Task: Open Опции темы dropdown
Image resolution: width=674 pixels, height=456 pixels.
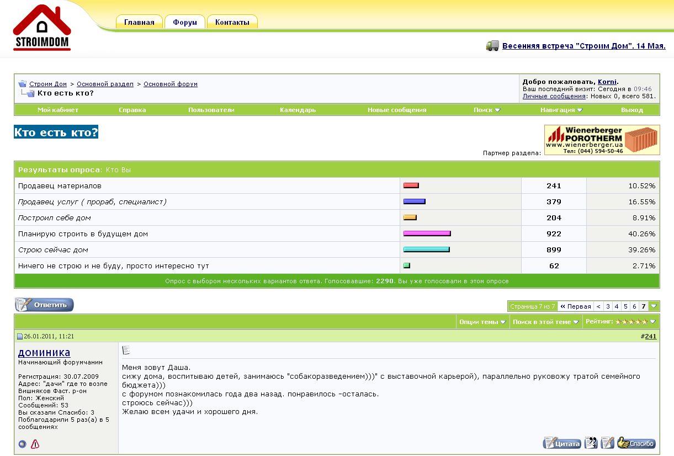Action: point(483,322)
